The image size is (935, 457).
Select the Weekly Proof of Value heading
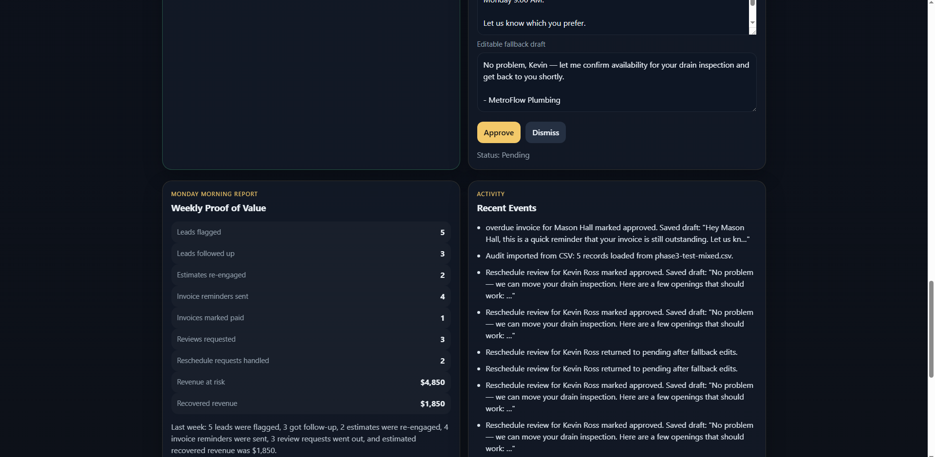[218, 208]
